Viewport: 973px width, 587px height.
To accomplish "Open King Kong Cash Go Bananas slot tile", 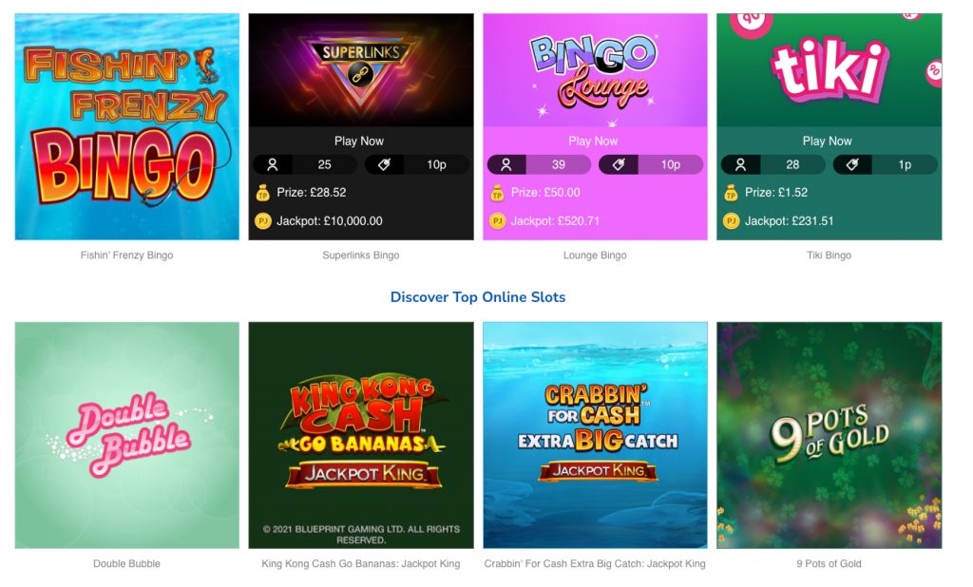I will [x=361, y=435].
